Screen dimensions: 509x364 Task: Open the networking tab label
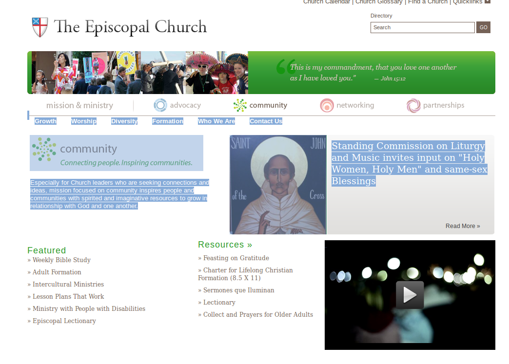[x=355, y=105]
